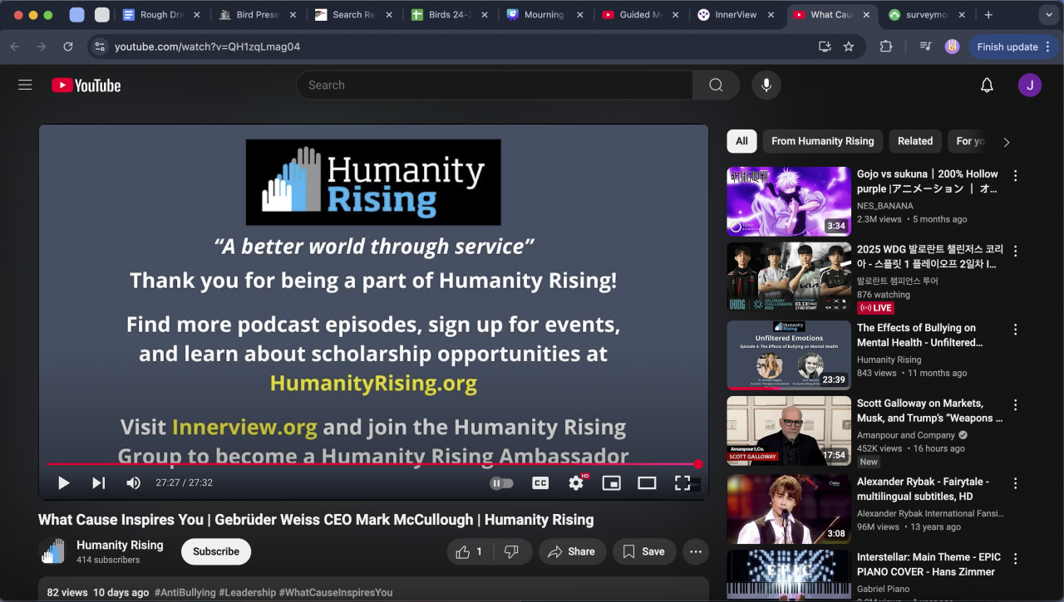Click the Share button
Screen dimensions: 1064x602
click(572, 551)
